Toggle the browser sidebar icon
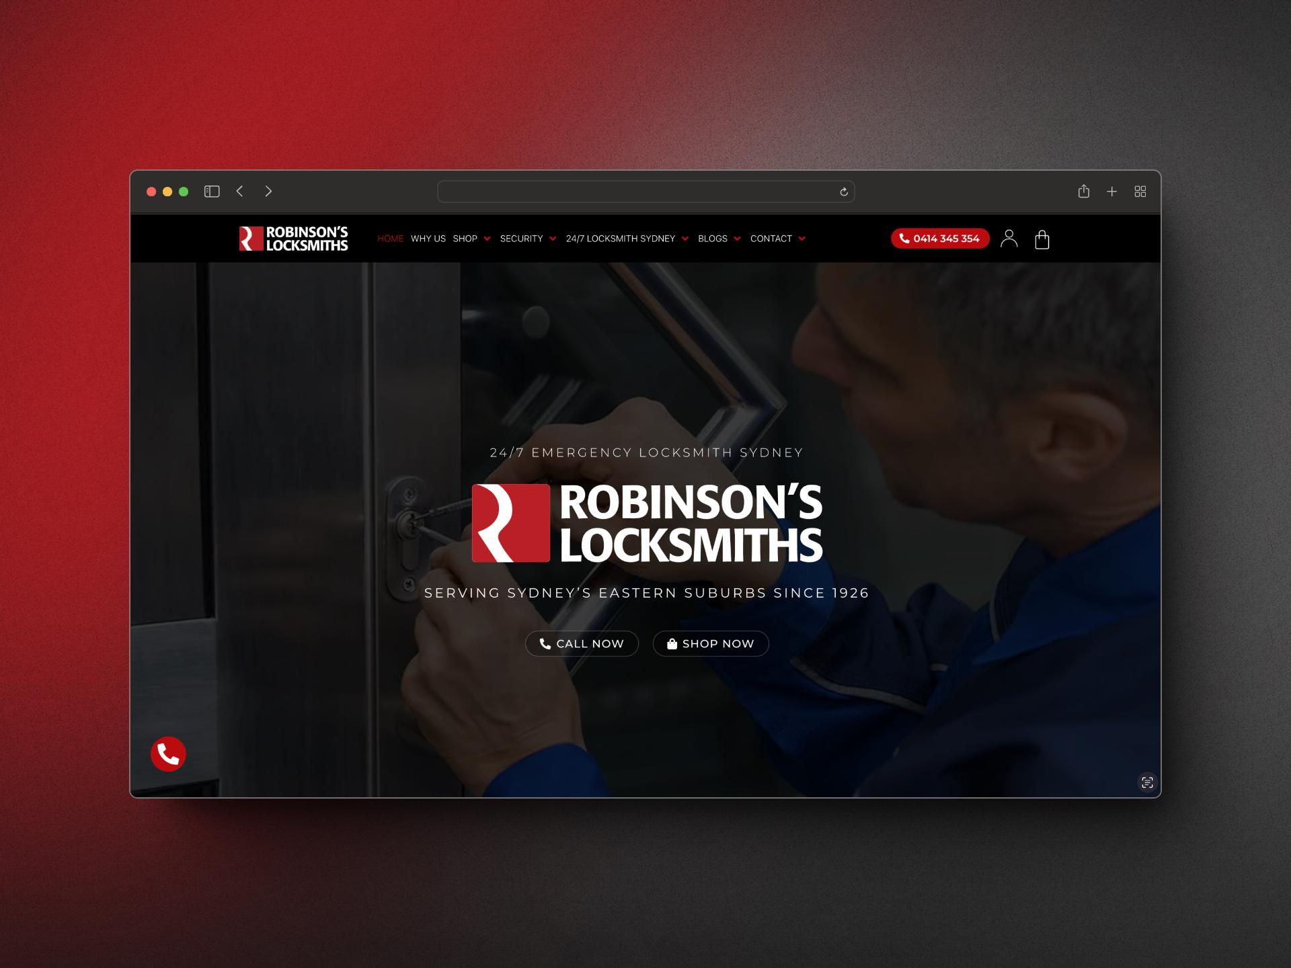This screenshot has width=1291, height=968. (x=212, y=192)
